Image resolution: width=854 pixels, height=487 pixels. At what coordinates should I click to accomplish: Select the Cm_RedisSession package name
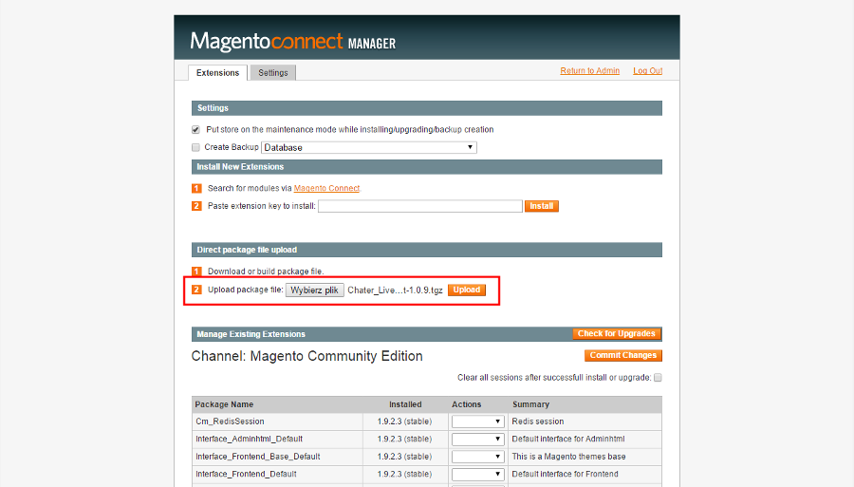[230, 421]
